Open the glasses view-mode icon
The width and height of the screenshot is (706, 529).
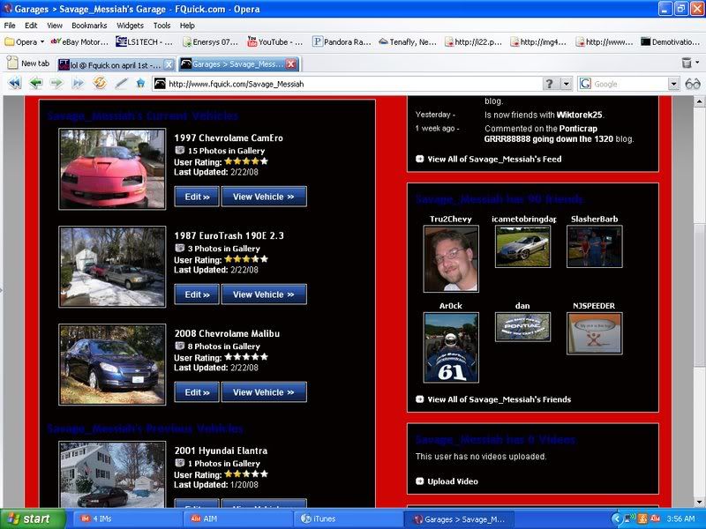[693, 84]
